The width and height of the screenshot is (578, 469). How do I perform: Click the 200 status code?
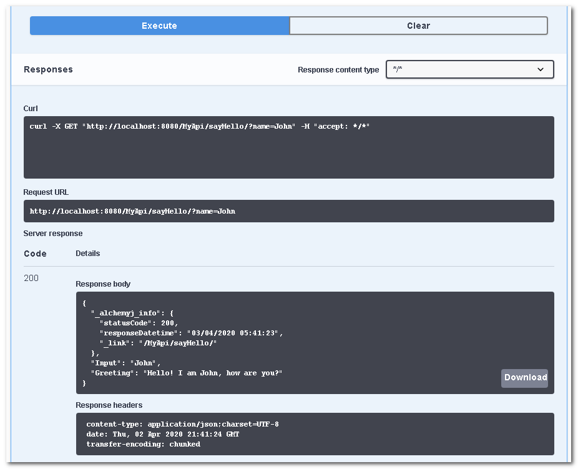pos(31,278)
